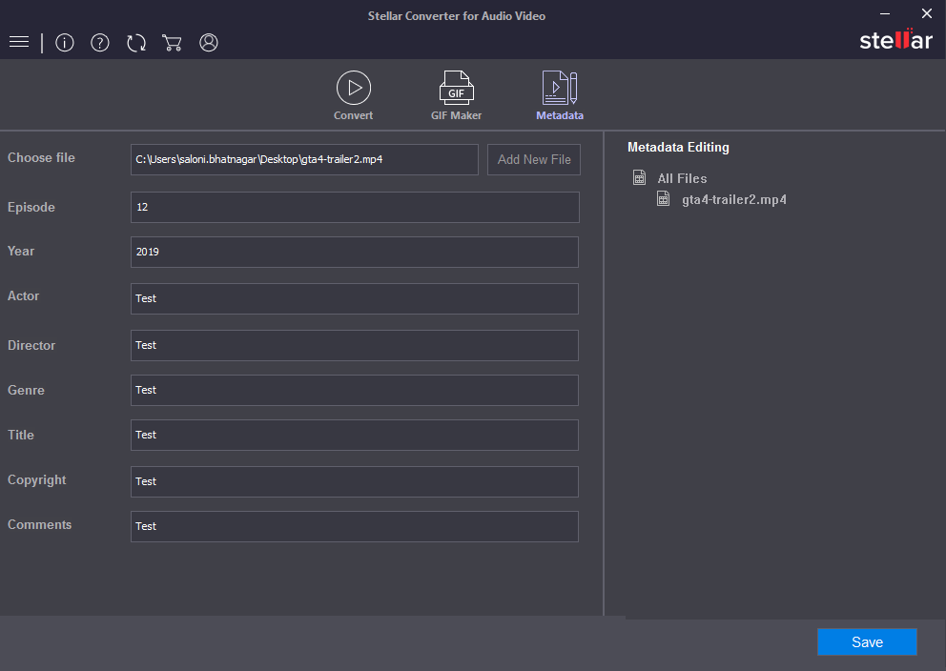This screenshot has width=946, height=671.
Task: Click the Choose file label
Action: [41, 157]
